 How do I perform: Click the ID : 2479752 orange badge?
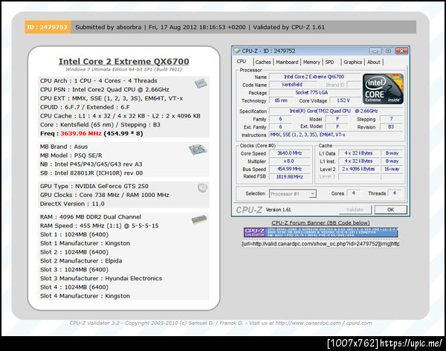pyautogui.click(x=48, y=27)
